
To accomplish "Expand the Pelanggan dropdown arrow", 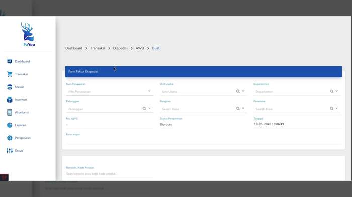I will 149,108.
